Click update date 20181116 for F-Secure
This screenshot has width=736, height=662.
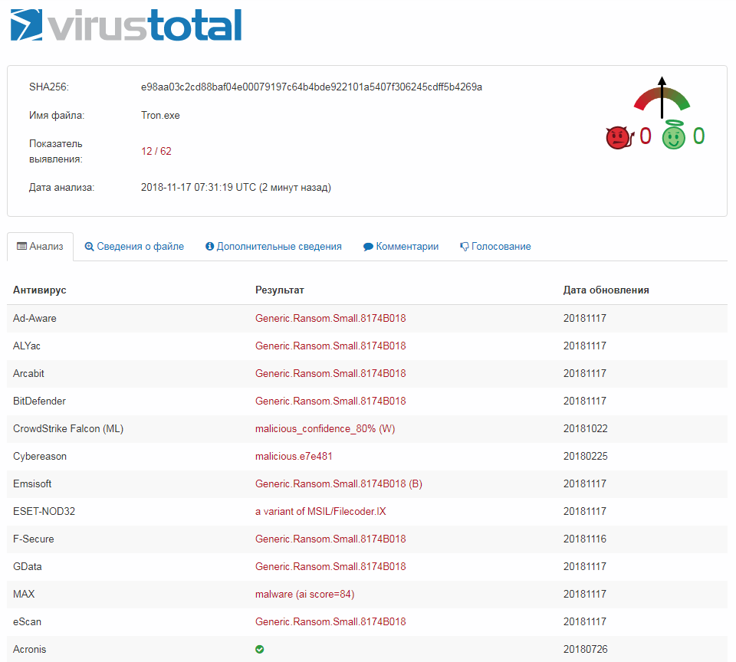(585, 539)
